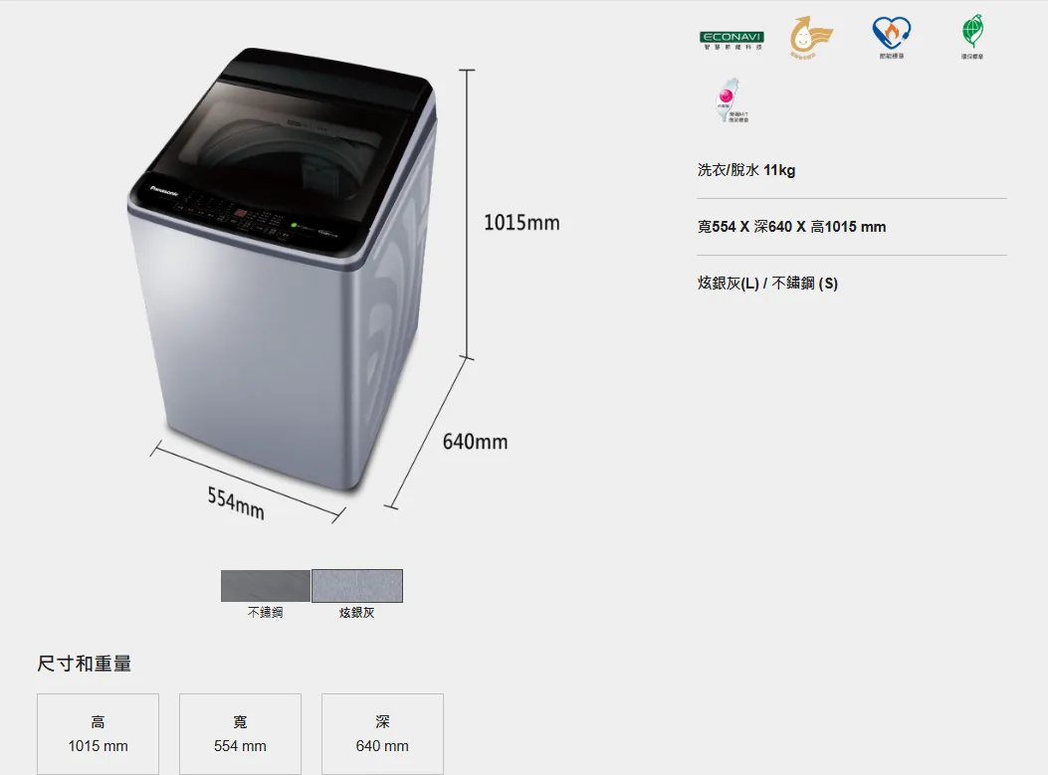Click the green leaf environmental label icon
1048x775 pixels.
[x=972, y=37]
